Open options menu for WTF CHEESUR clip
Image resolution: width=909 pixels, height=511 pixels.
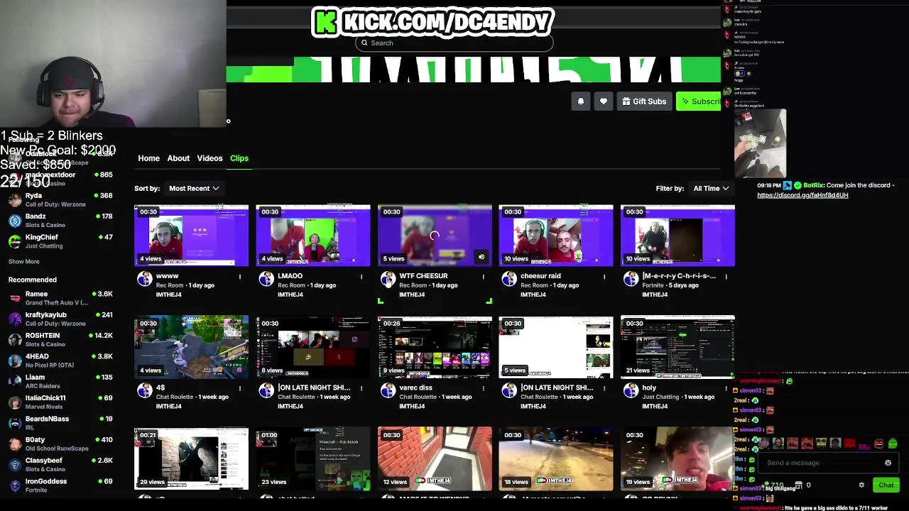pyautogui.click(x=483, y=276)
